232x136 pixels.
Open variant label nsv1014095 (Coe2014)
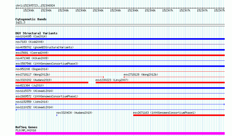click(31, 36)
